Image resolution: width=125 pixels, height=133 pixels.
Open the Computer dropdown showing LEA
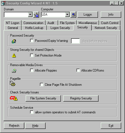coord(67,14)
